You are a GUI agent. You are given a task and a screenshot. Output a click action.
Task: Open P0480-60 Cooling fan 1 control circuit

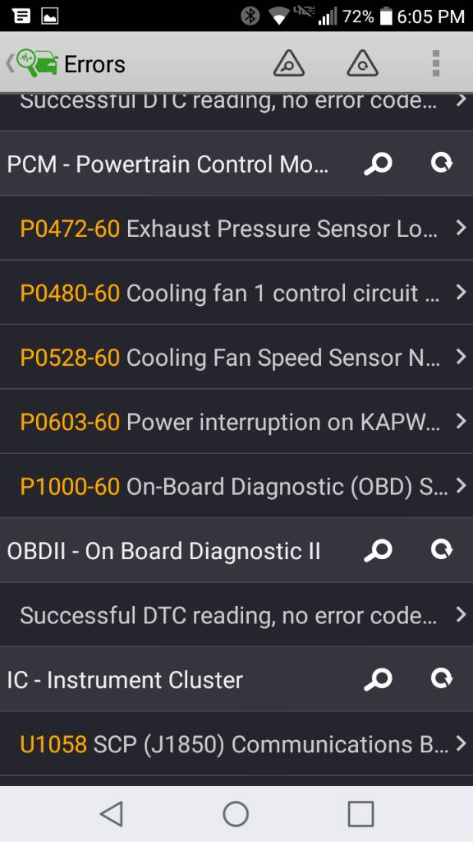236,293
